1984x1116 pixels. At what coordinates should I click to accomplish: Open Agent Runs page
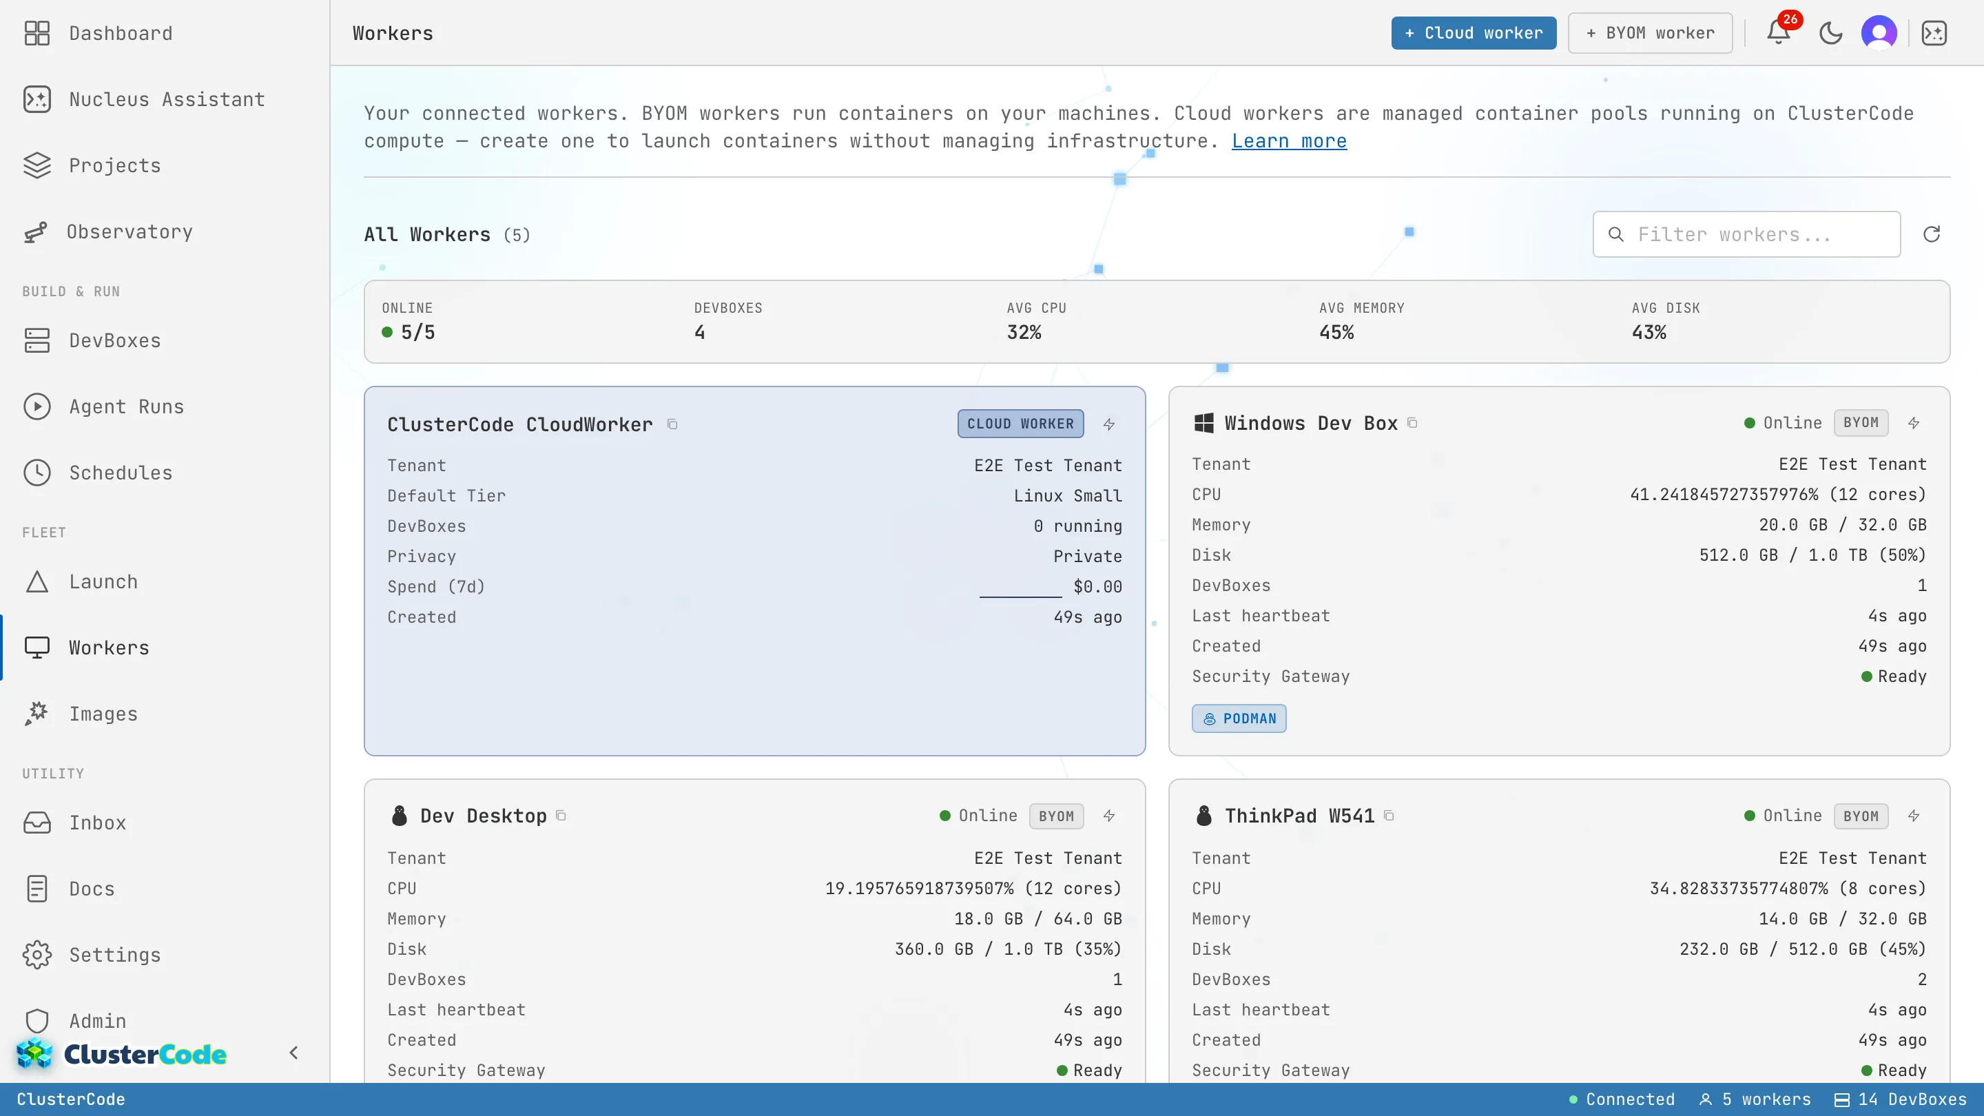click(165, 406)
